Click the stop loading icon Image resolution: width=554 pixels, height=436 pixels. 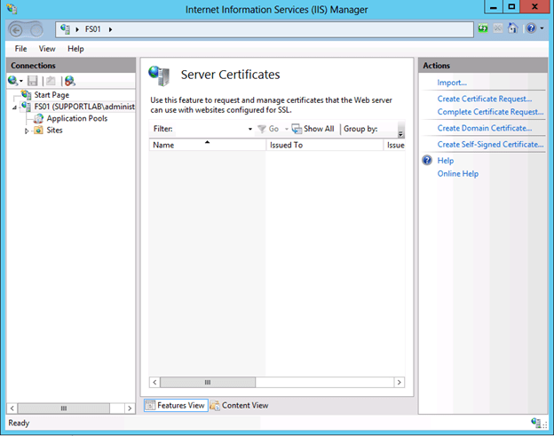[x=498, y=28]
